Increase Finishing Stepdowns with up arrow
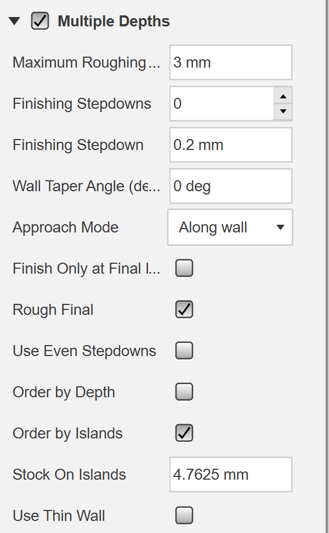The width and height of the screenshot is (329, 533). pyautogui.click(x=282, y=96)
